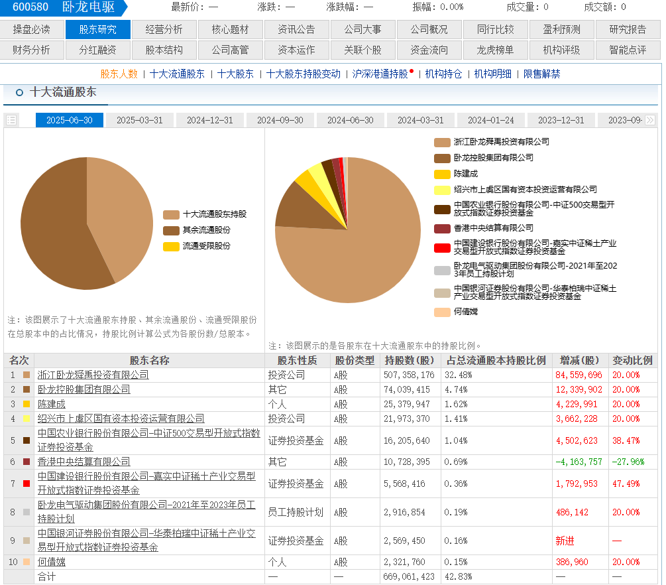
Task: Jump to 沪深港通持股 section
Action: [380, 74]
